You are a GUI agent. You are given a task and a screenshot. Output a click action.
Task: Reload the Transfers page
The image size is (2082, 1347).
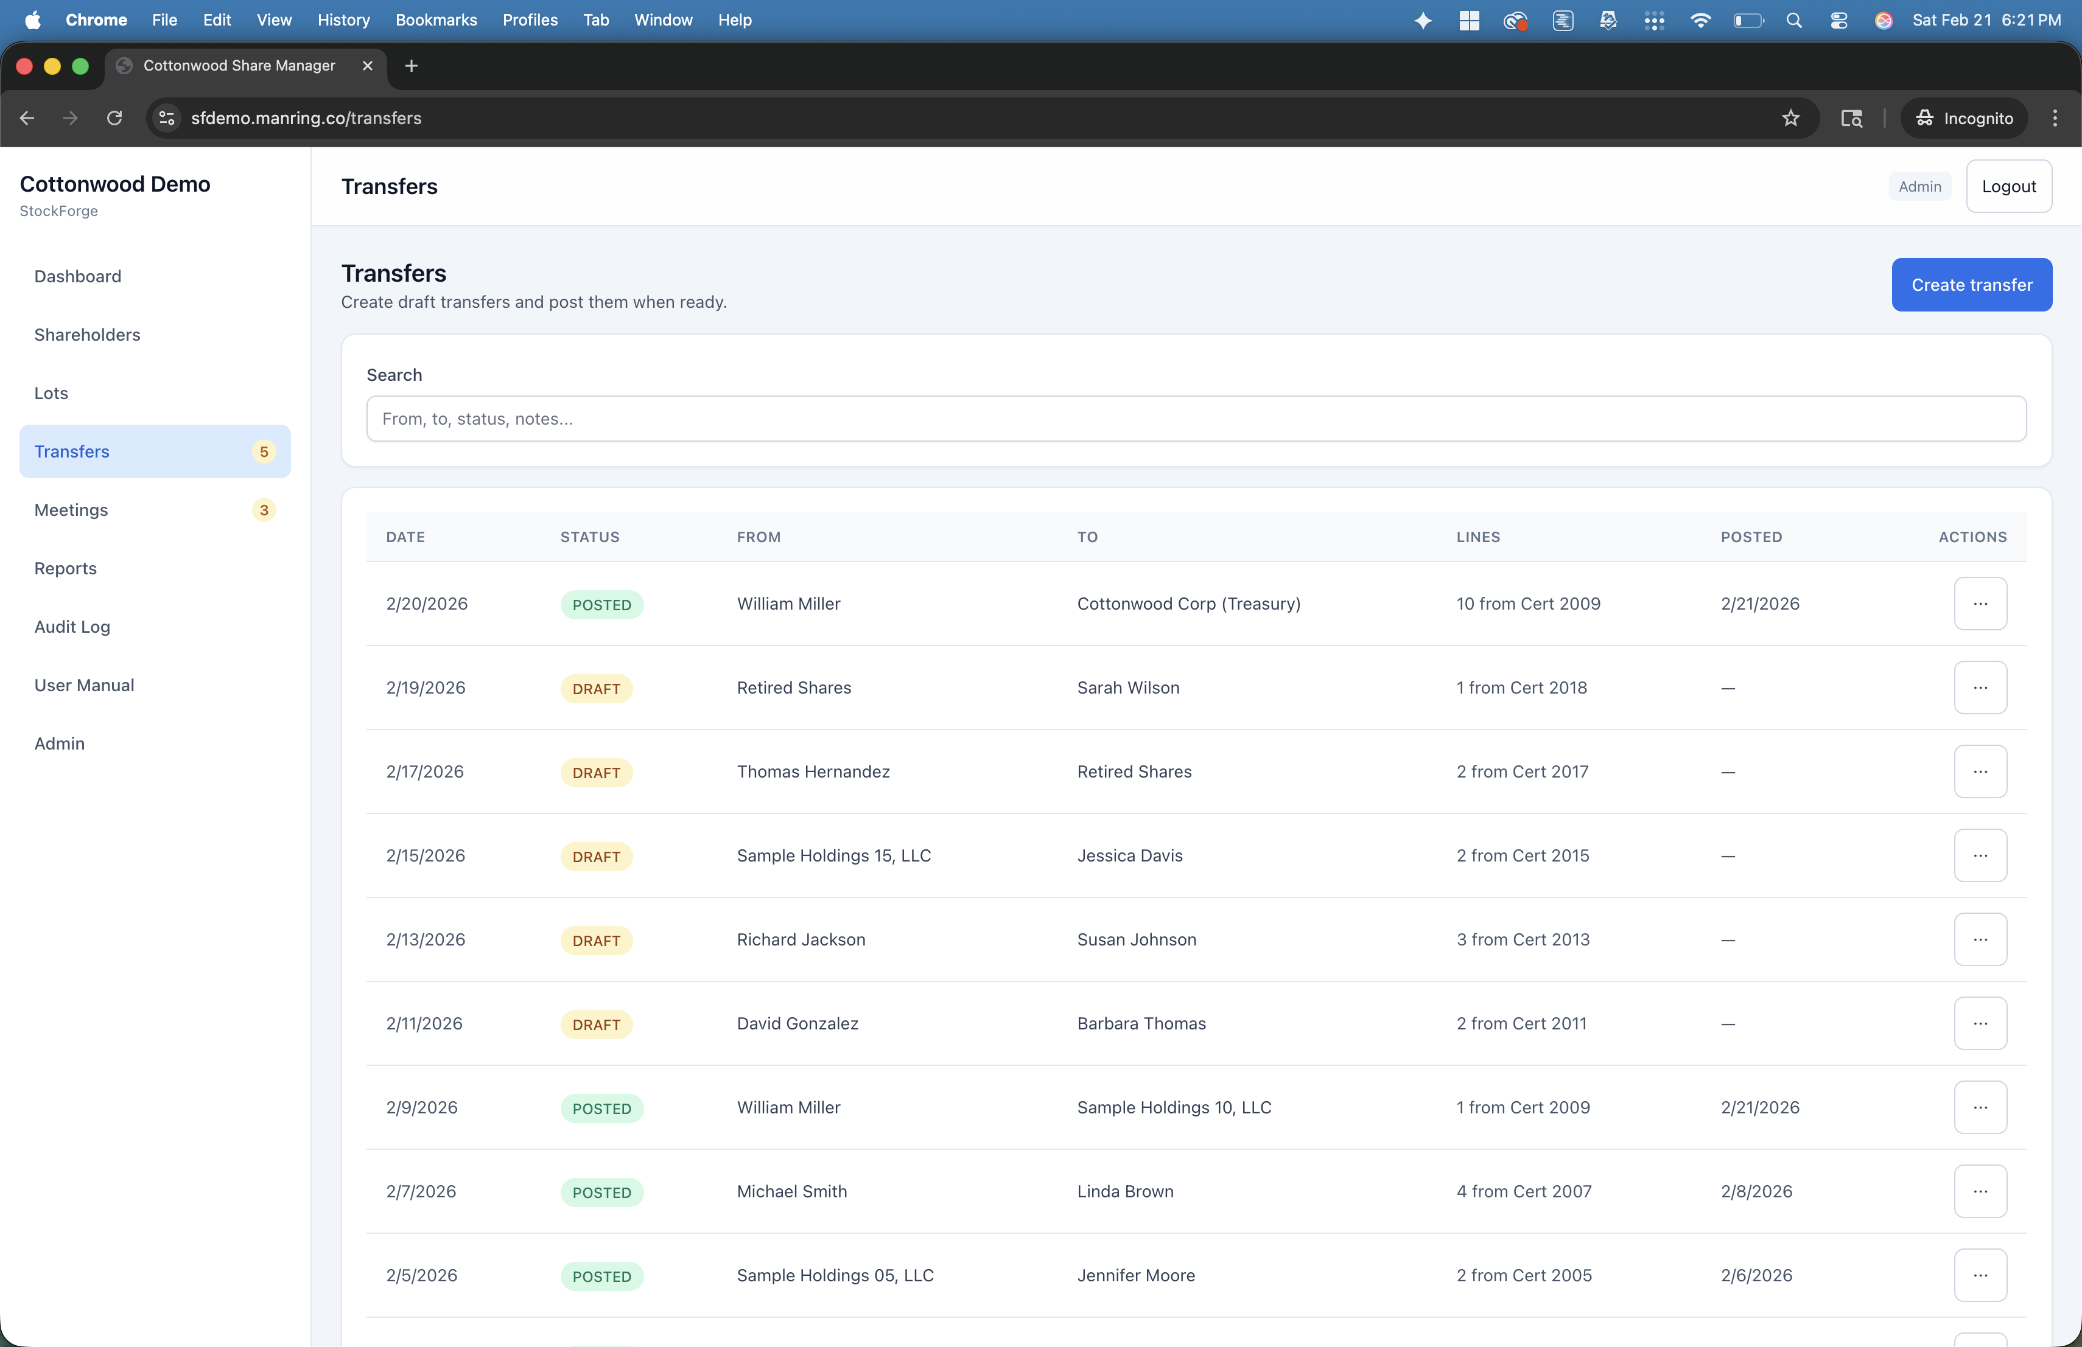point(114,118)
